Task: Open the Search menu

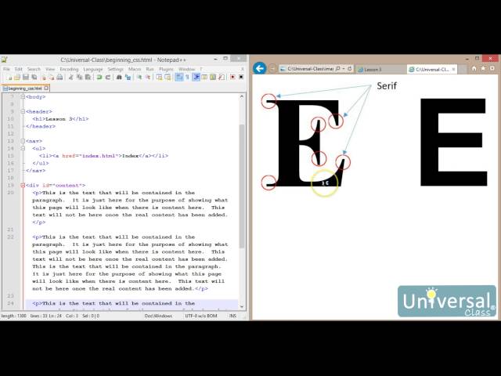Action: click(x=34, y=69)
